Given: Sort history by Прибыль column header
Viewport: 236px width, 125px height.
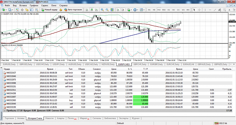Looking at the screenshot, I should [227, 69].
